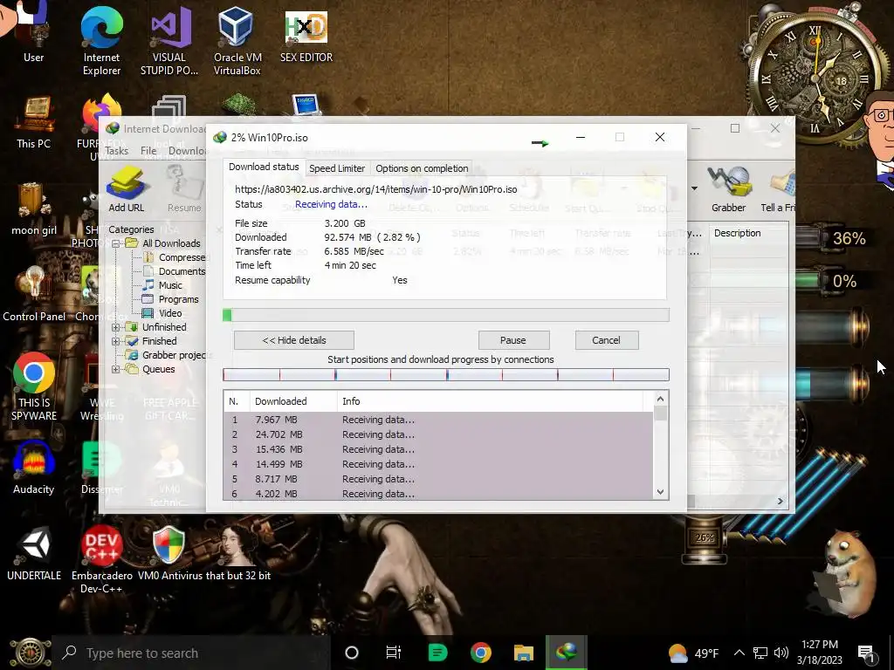Select the Video category
Viewport: 894px width, 670px height.
pyautogui.click(x=170, y=313)
